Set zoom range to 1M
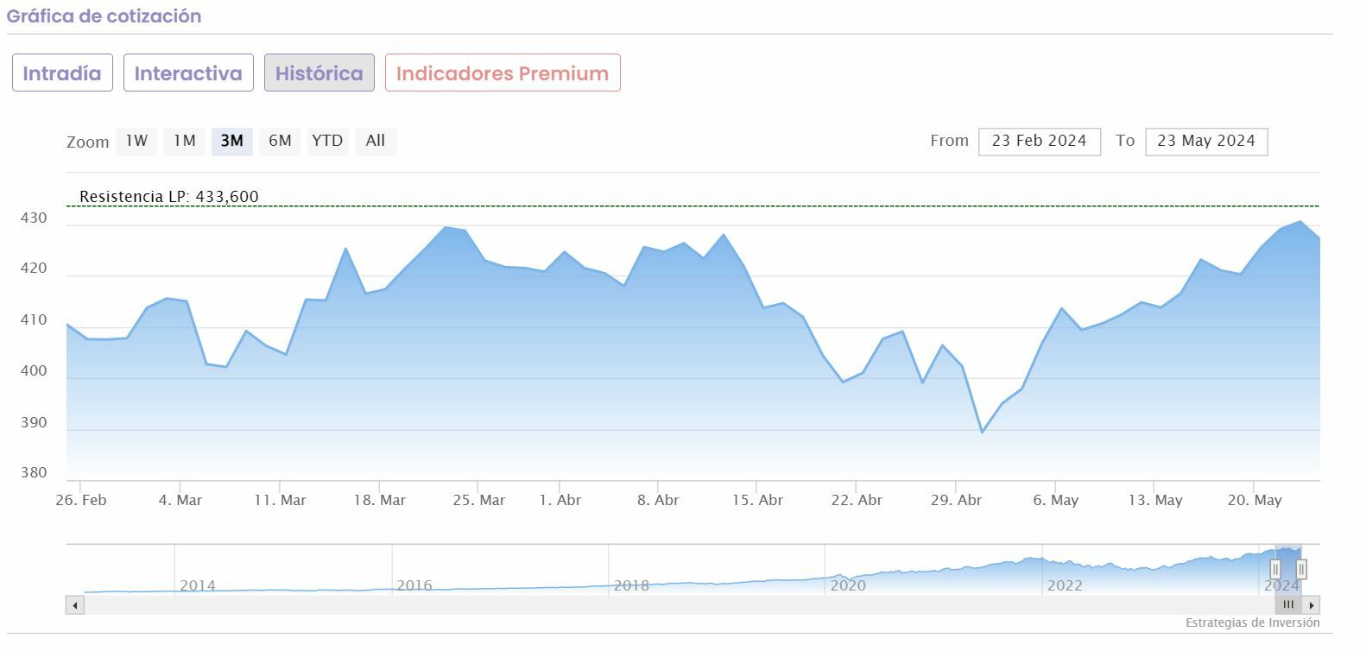The height and width of the screenshot is (651, 1366). coord(185,141)
